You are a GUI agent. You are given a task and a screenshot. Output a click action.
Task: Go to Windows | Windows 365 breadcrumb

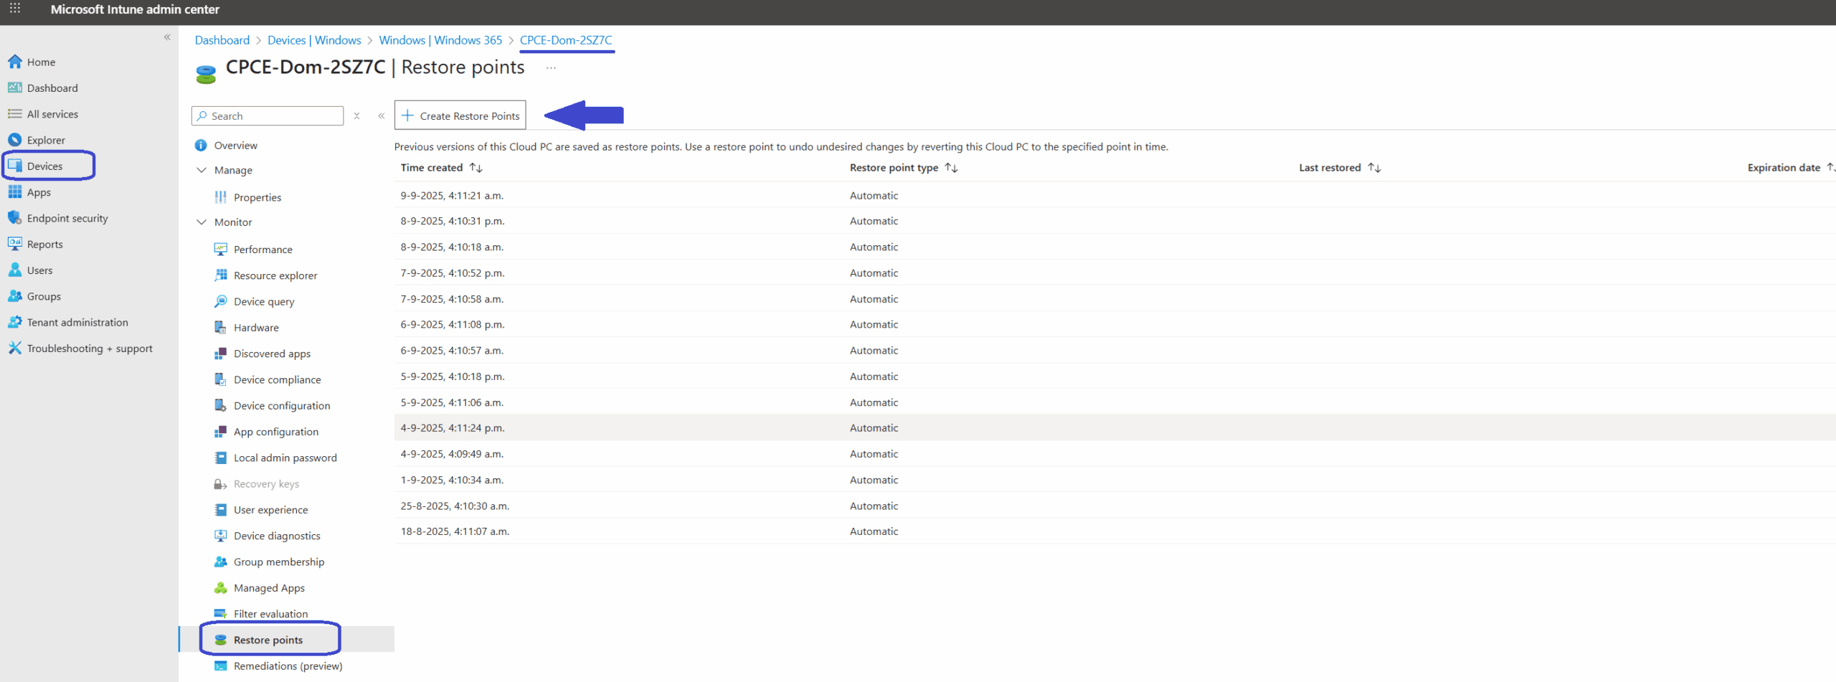coord(440,40)
